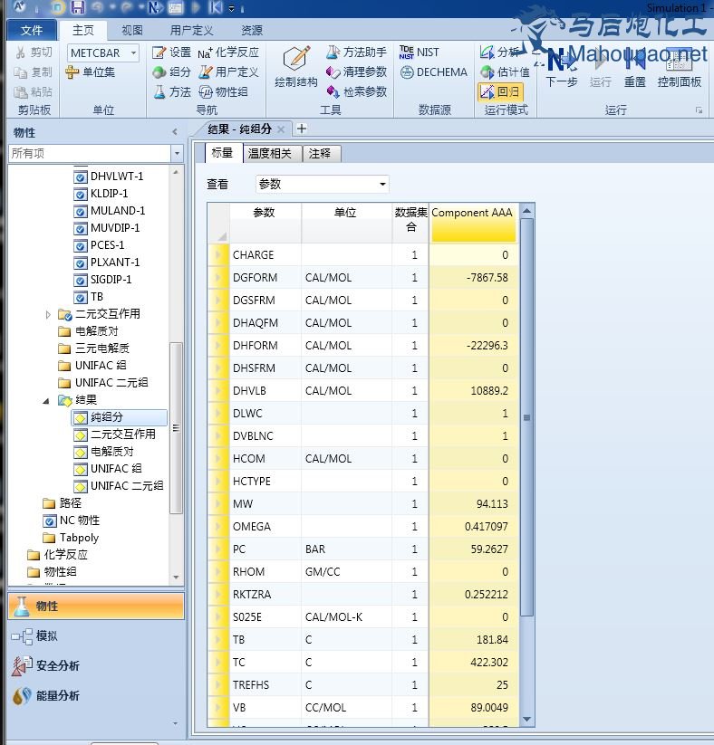Viewport: 714px width, 745px height.
Task: Switch to the 视图 ribbon tab
Action: pos(132,30)
